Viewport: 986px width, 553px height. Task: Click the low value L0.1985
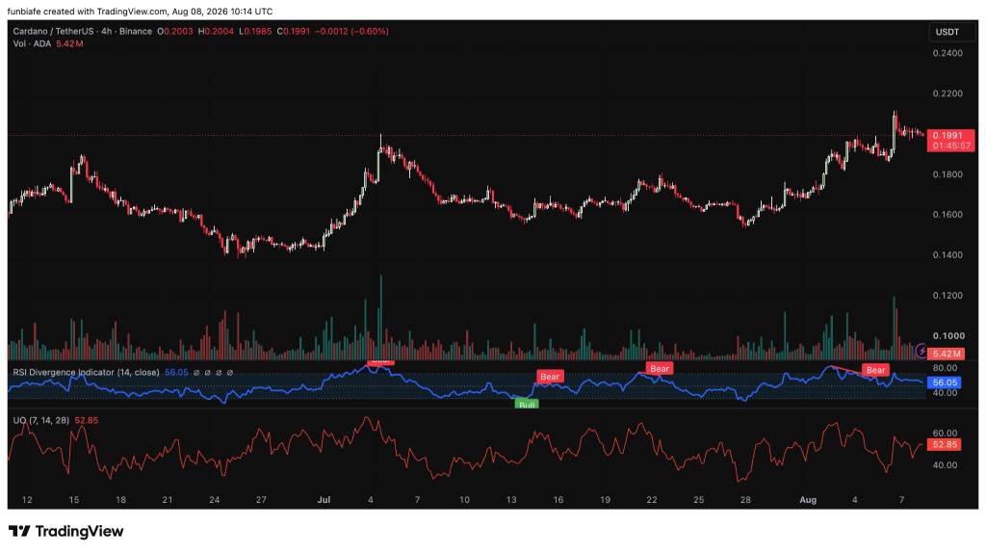click(x=255, y=31)
